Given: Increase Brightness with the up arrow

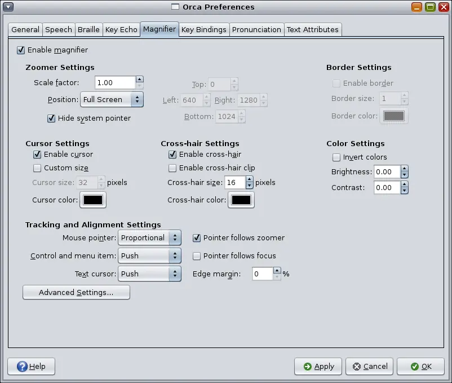Looking at the screenshot, I should 405,169.
